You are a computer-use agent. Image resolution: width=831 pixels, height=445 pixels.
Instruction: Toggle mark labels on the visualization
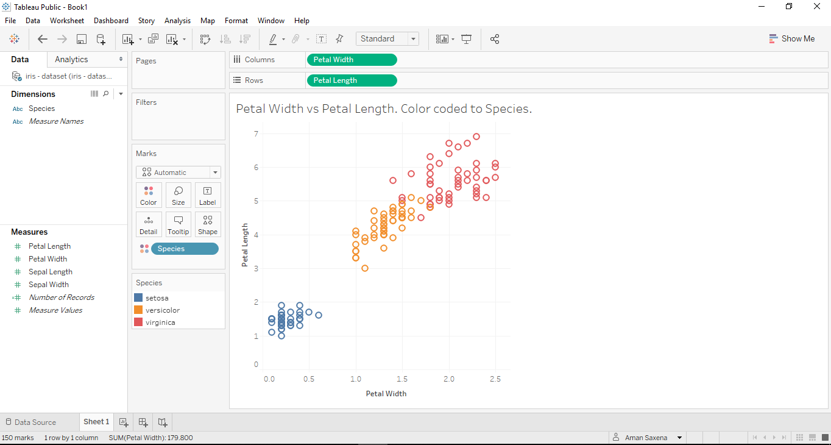(x=321, y=38)
